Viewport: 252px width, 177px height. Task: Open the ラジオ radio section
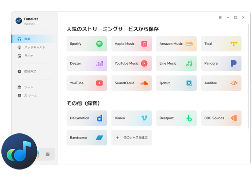pyautogui.click(x=34, y=56)
